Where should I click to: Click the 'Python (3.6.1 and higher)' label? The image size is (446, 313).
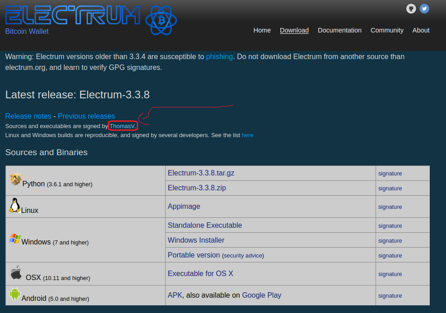coord(57,184)
